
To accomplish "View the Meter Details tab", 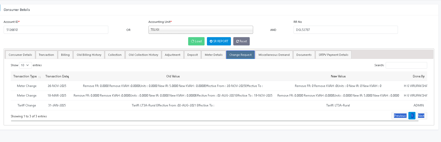I will coord(214,55).
